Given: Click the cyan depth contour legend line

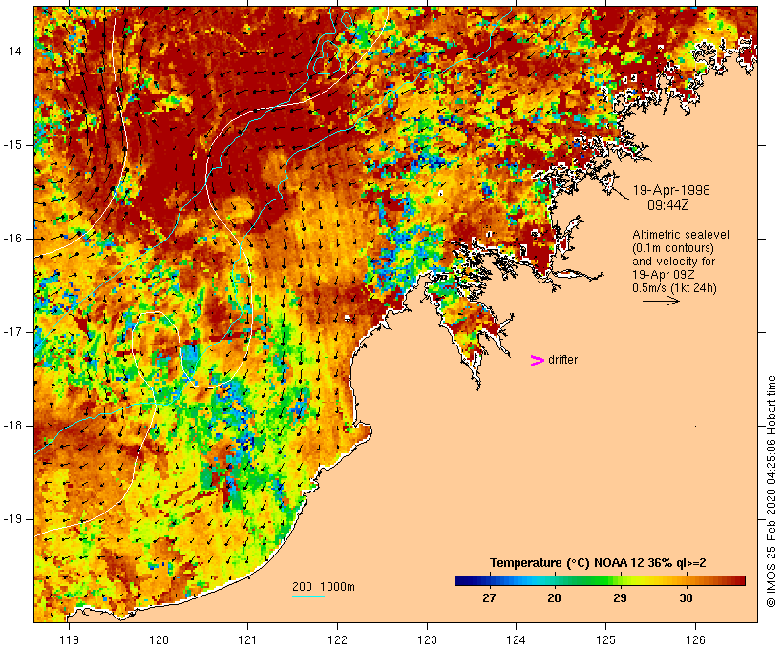Looking at the screenshot, I should (308, 596).
